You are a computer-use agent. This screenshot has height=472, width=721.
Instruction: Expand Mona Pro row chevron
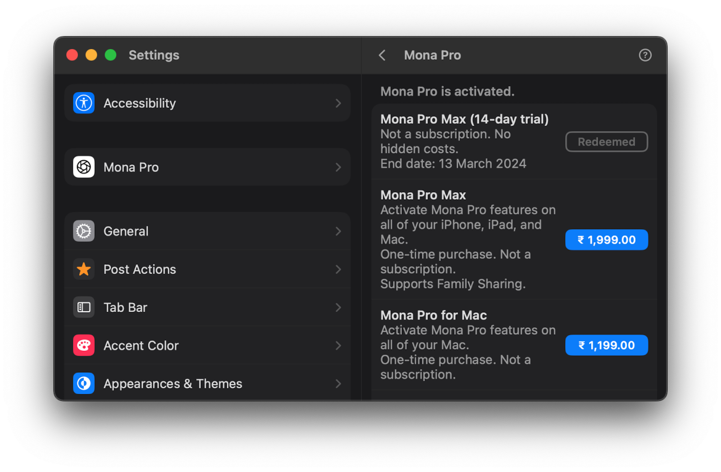click(x=338, y=167)
